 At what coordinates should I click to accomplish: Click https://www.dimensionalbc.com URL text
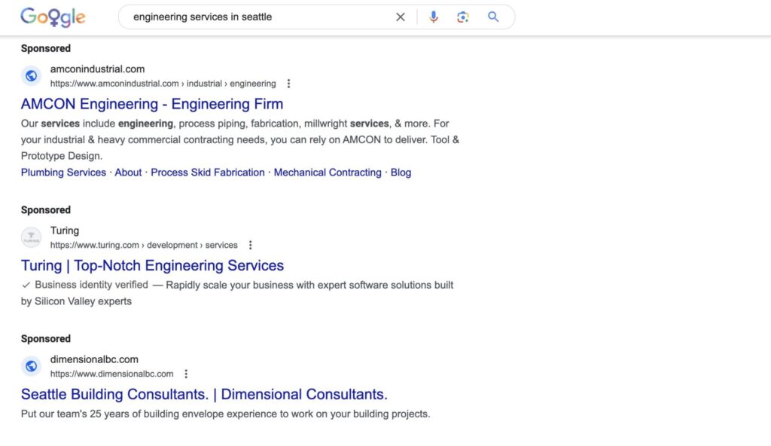point(111,374)
